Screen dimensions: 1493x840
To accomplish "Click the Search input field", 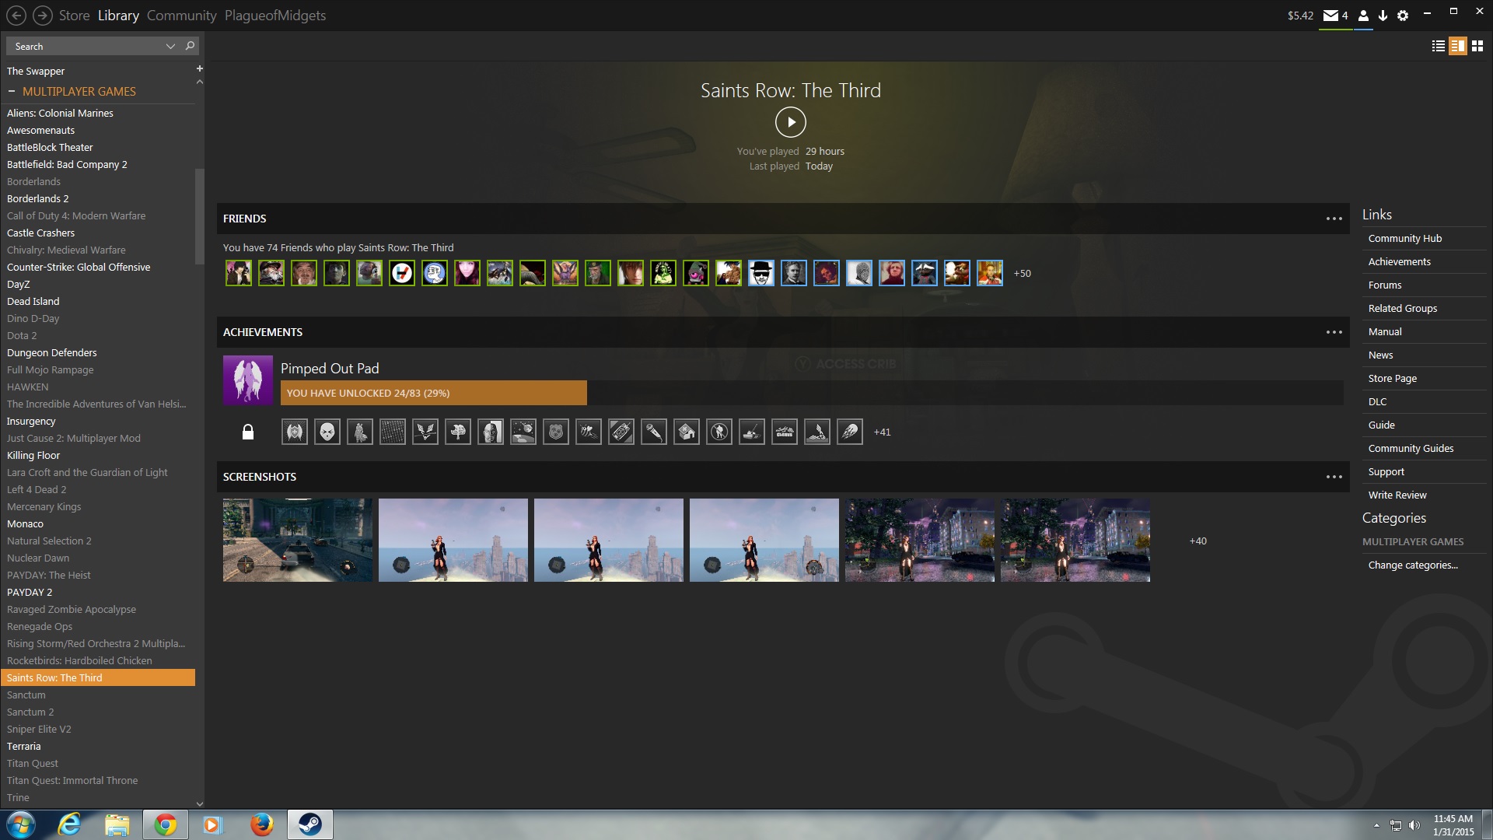I will (x=86, y=46).
